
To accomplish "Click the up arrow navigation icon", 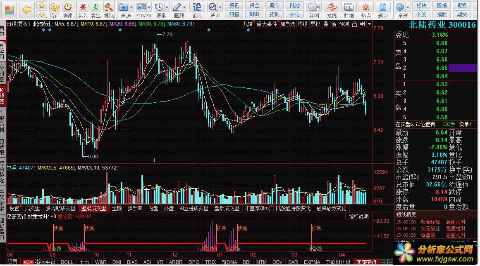I will [x=42, y=5].
